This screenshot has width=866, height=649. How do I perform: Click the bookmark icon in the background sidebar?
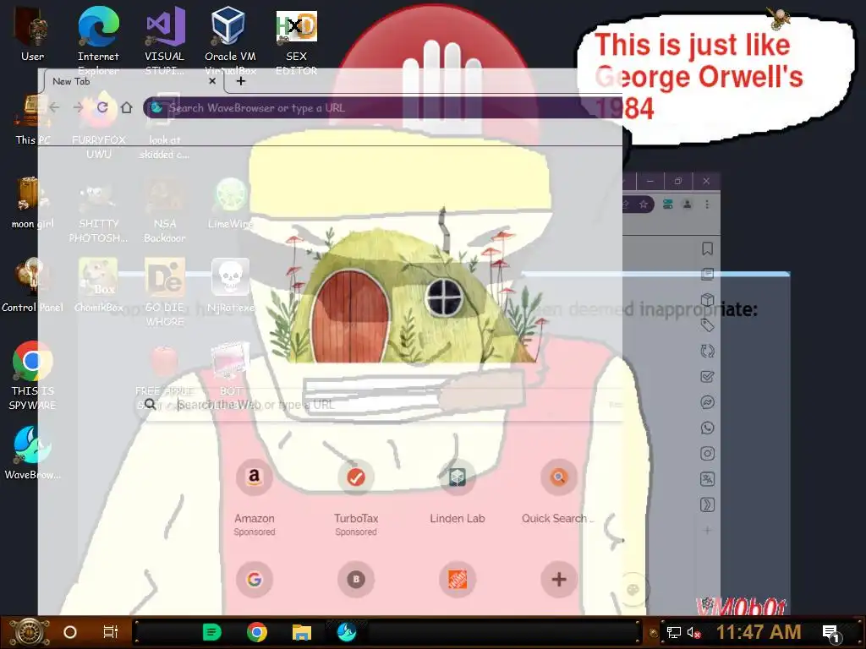[x=708, y=249]
